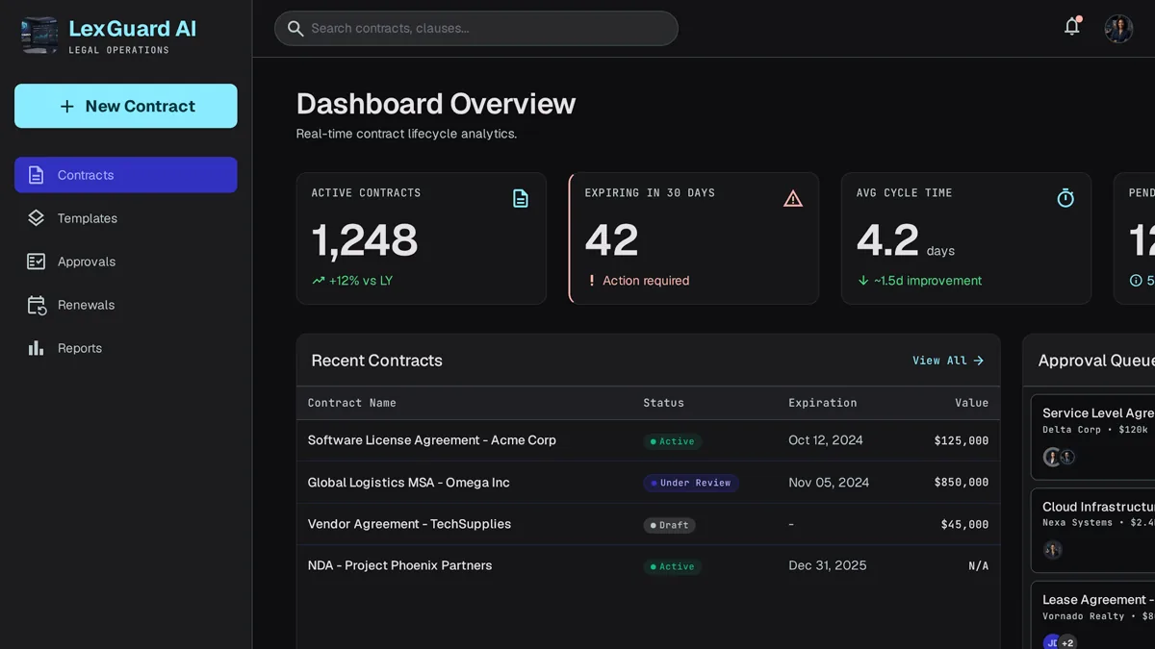Image resolution: width=1155 pixels, height=649 pixels.
Task: Click the Draft status badge
Action: click(669, 525)
